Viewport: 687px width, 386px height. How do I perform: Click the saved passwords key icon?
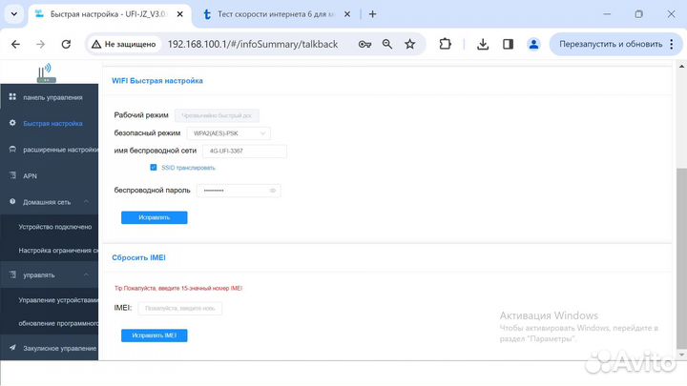tap(364, 44)
